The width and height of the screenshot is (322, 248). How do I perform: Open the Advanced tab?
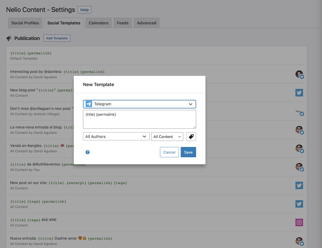pos(147,23)
